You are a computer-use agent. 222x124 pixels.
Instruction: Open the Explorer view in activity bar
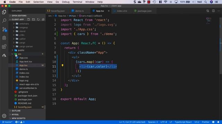(x=4, y=12)
